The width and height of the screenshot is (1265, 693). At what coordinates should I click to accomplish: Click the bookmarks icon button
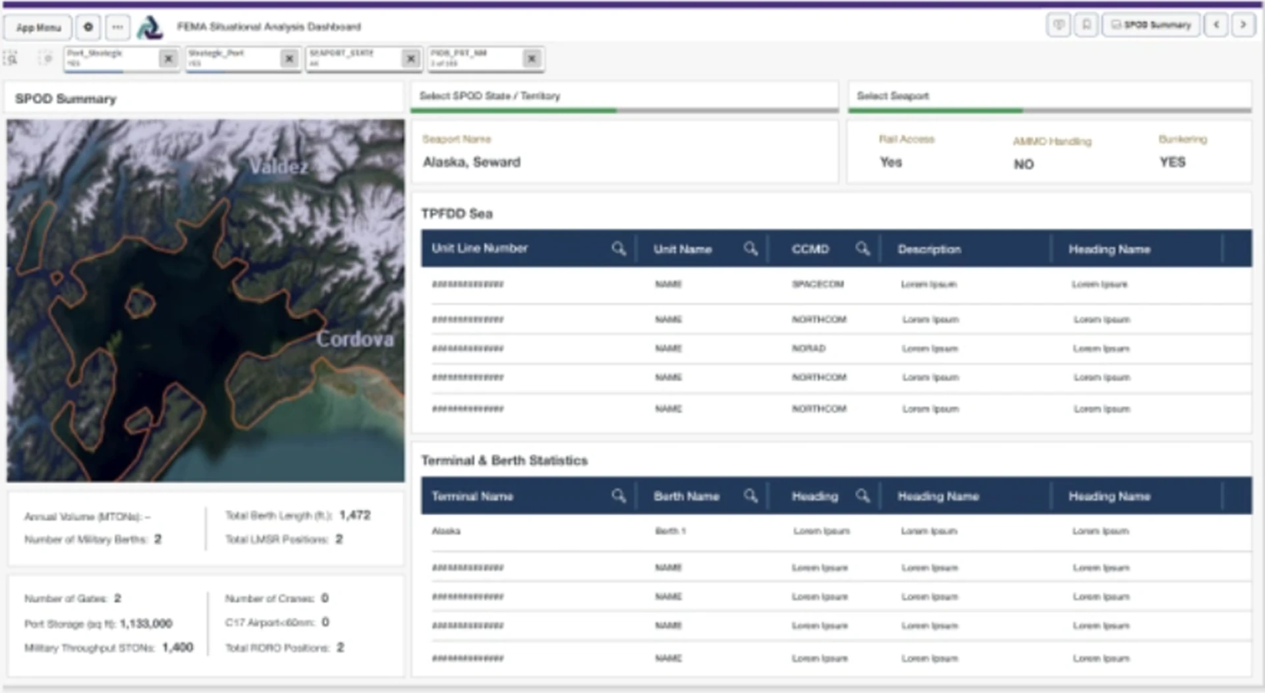[x=1086, y=25]
